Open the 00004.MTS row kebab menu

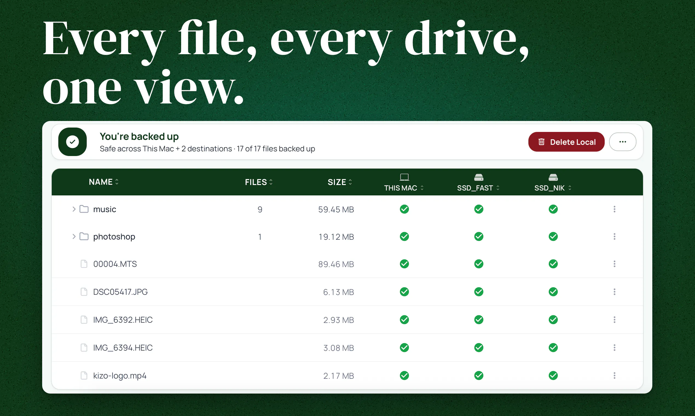614,264
